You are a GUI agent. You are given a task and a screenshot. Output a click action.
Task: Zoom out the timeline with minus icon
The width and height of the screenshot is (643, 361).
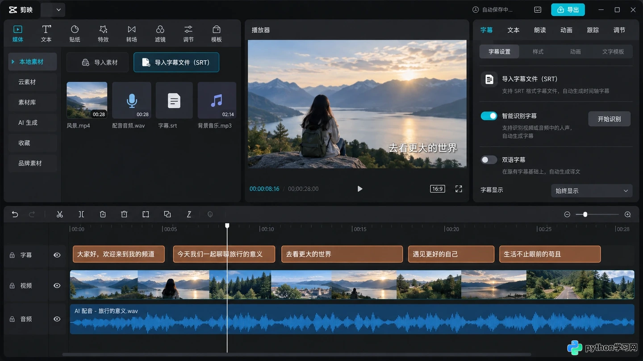(567, 214)
